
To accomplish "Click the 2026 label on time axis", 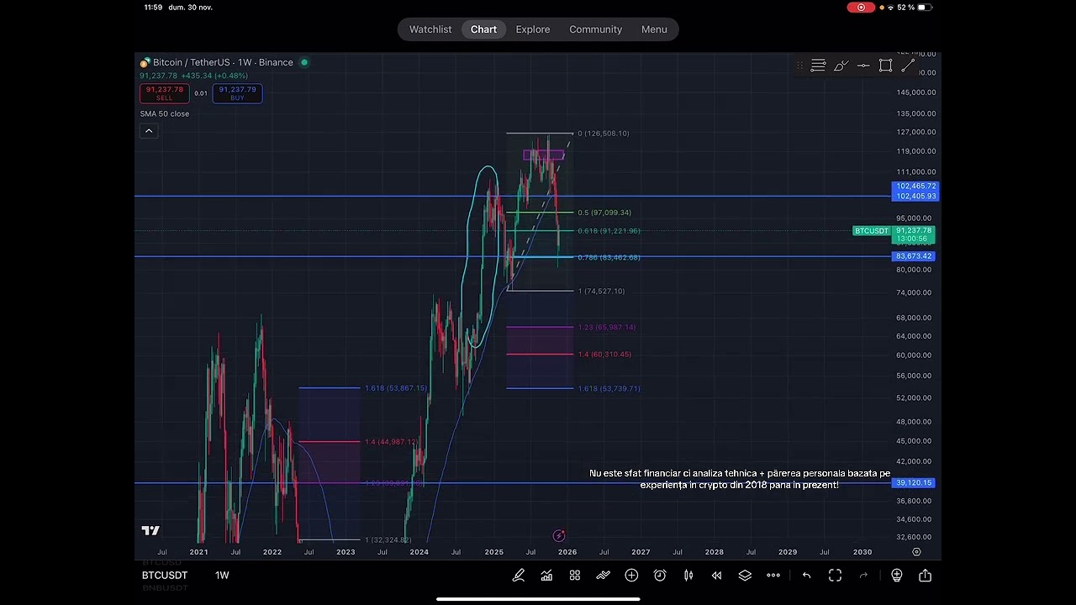I will [x=567, y=552].
